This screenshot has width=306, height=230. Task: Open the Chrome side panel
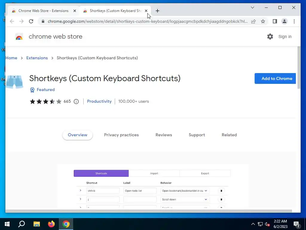(x=275, y=21)
